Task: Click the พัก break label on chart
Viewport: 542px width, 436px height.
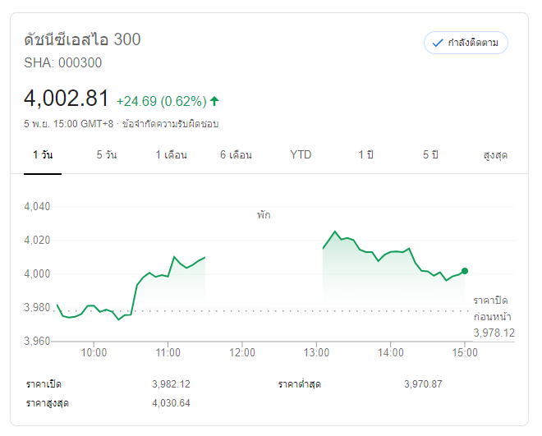Action: [263, 215]
